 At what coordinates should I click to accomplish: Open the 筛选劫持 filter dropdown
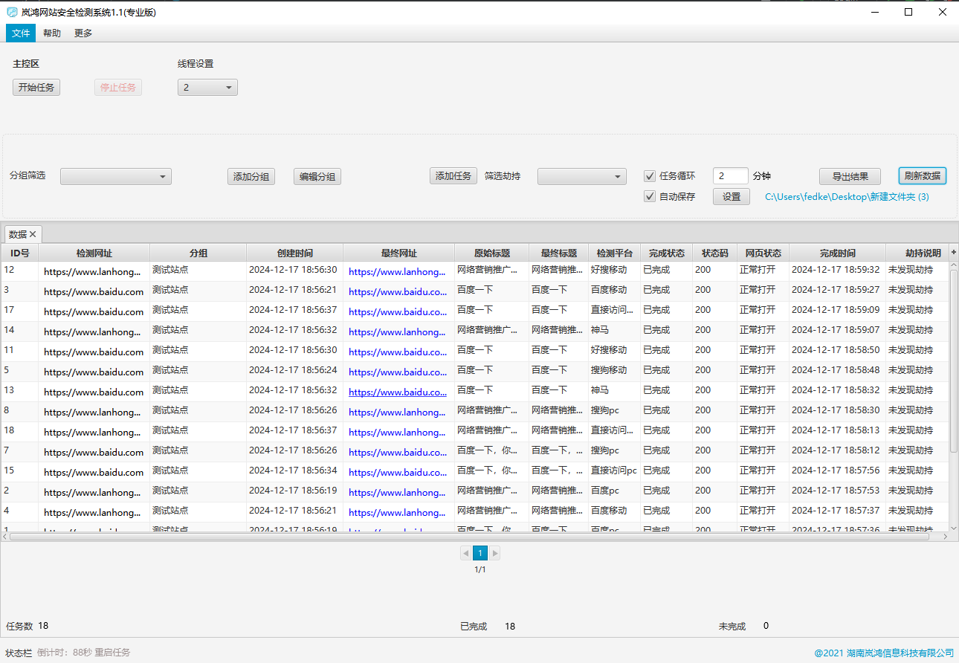(x=582, y=176)
